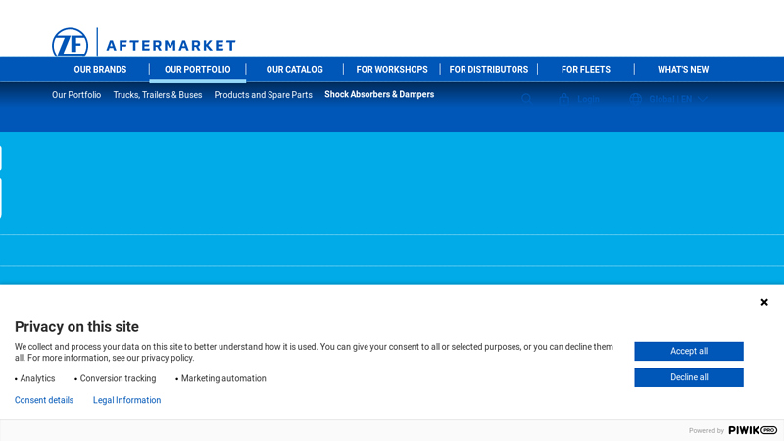Go to Trucks, Trailers & Buses breadcrumb
The height and width of the screenshot is (441, 784).
coord(157,95)
